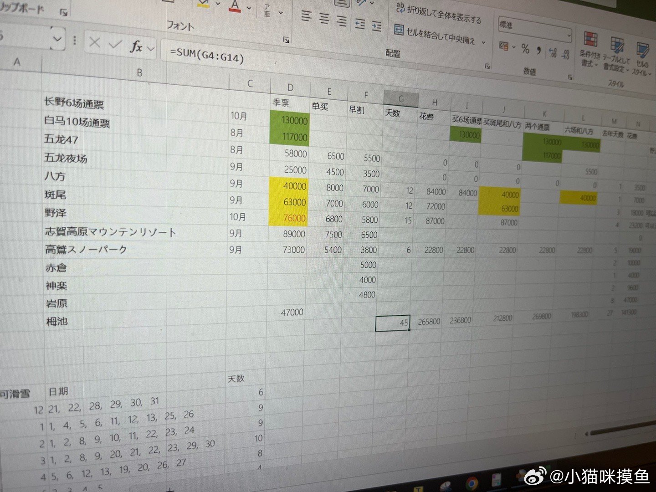Click the percent style icon
Image resolution: width=656 pixels, height=492 pixels.
[x=525, y=49]
